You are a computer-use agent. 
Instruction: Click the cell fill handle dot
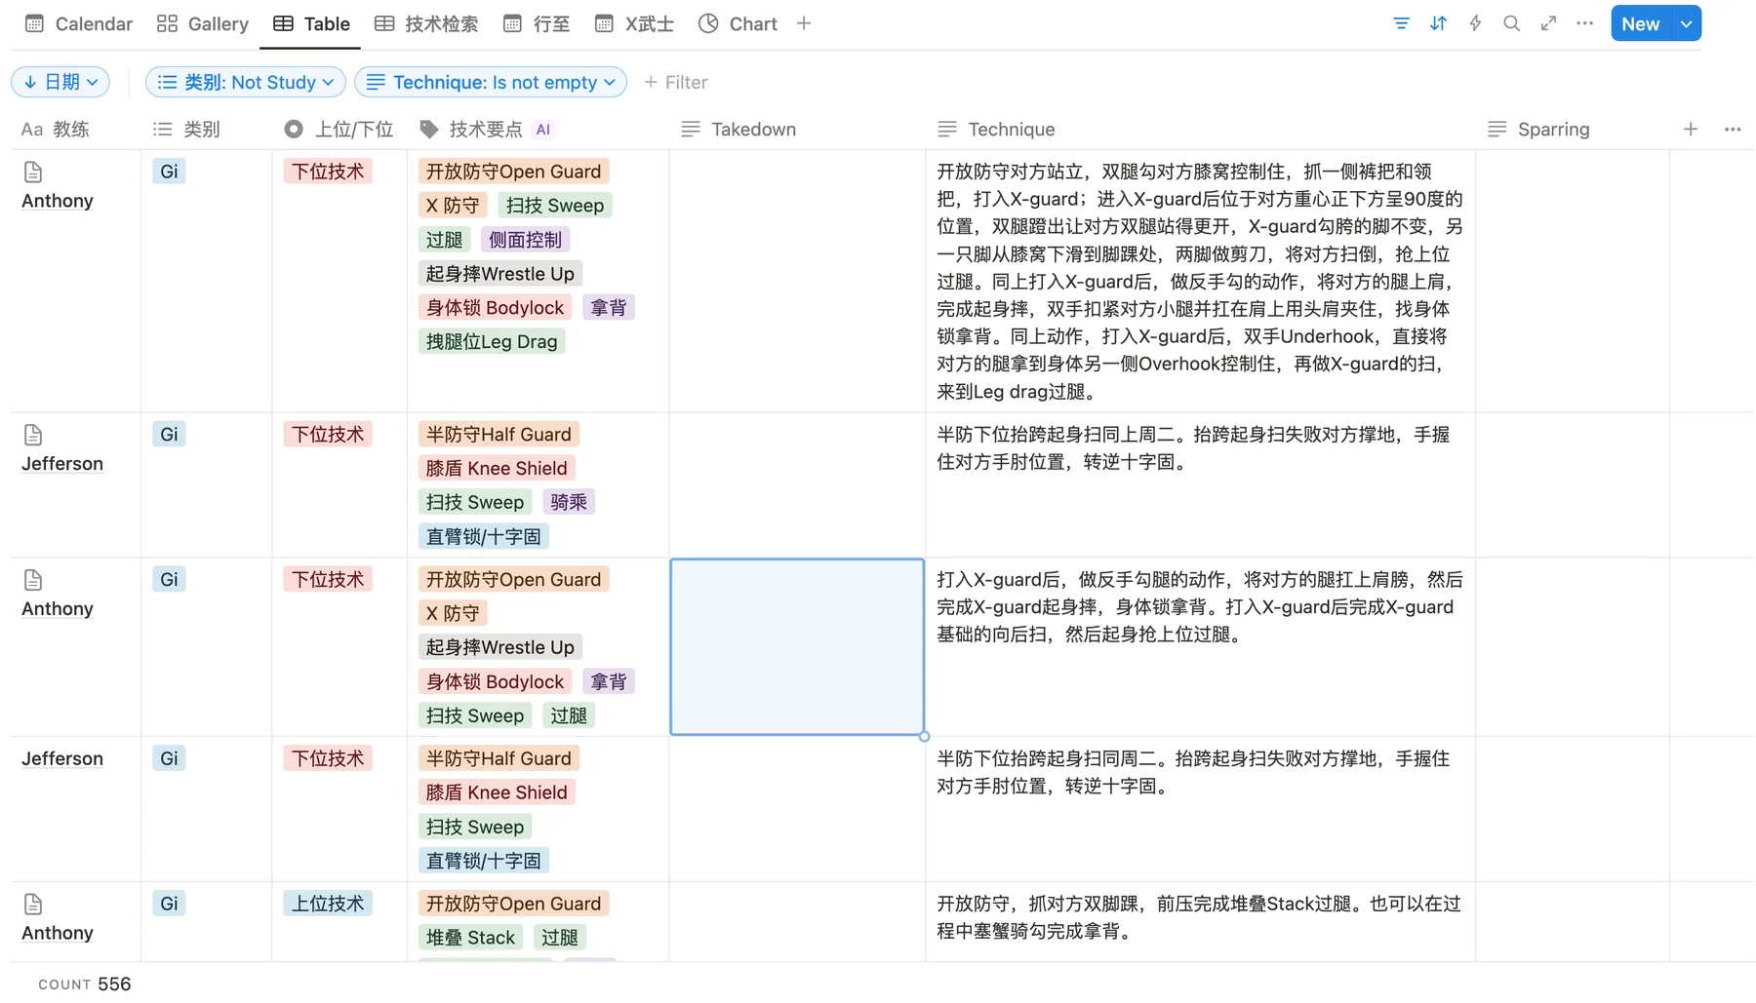click(x=924, y=736)
